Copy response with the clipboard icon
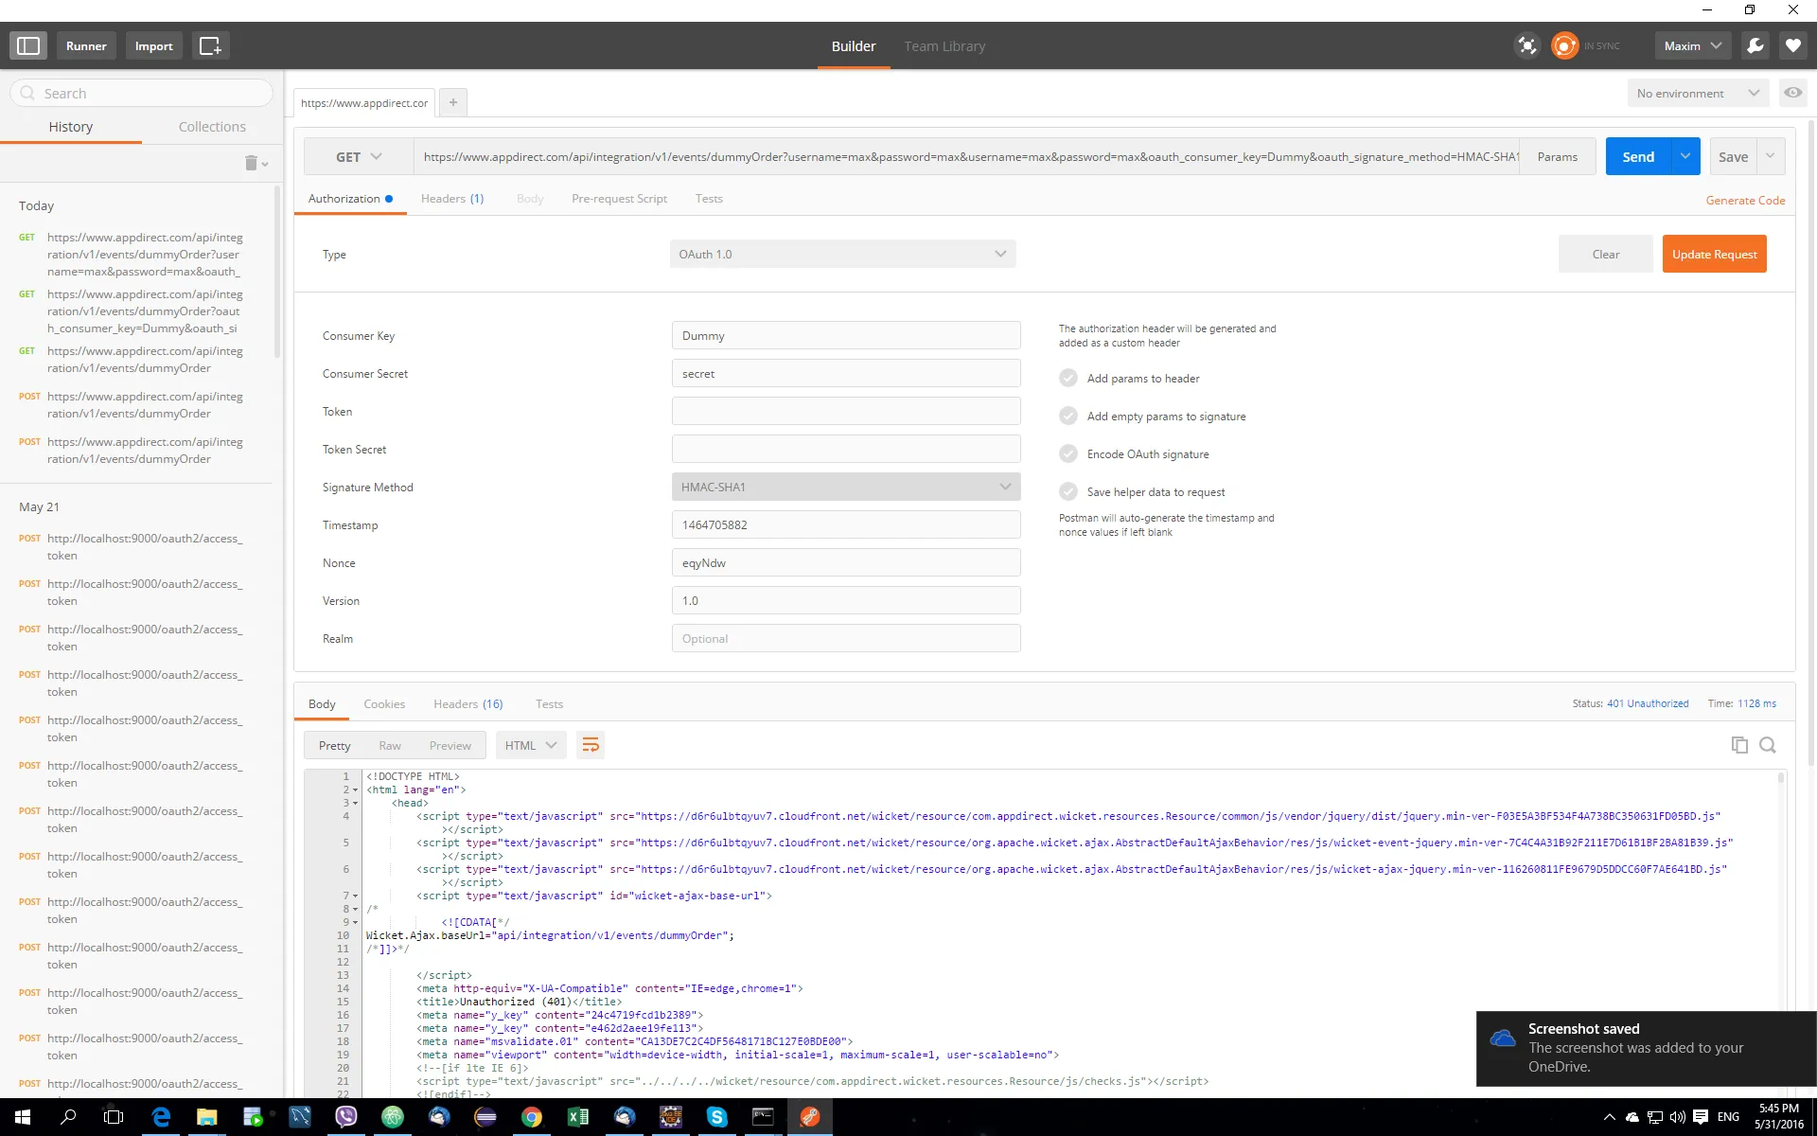Viewport: 1817px width, 1136px height. [x=1738, y=745]
